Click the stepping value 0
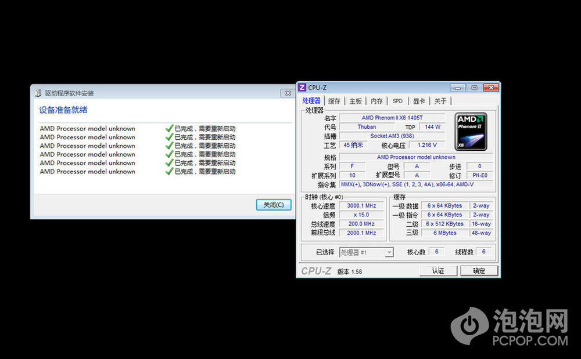 [480, 166]
